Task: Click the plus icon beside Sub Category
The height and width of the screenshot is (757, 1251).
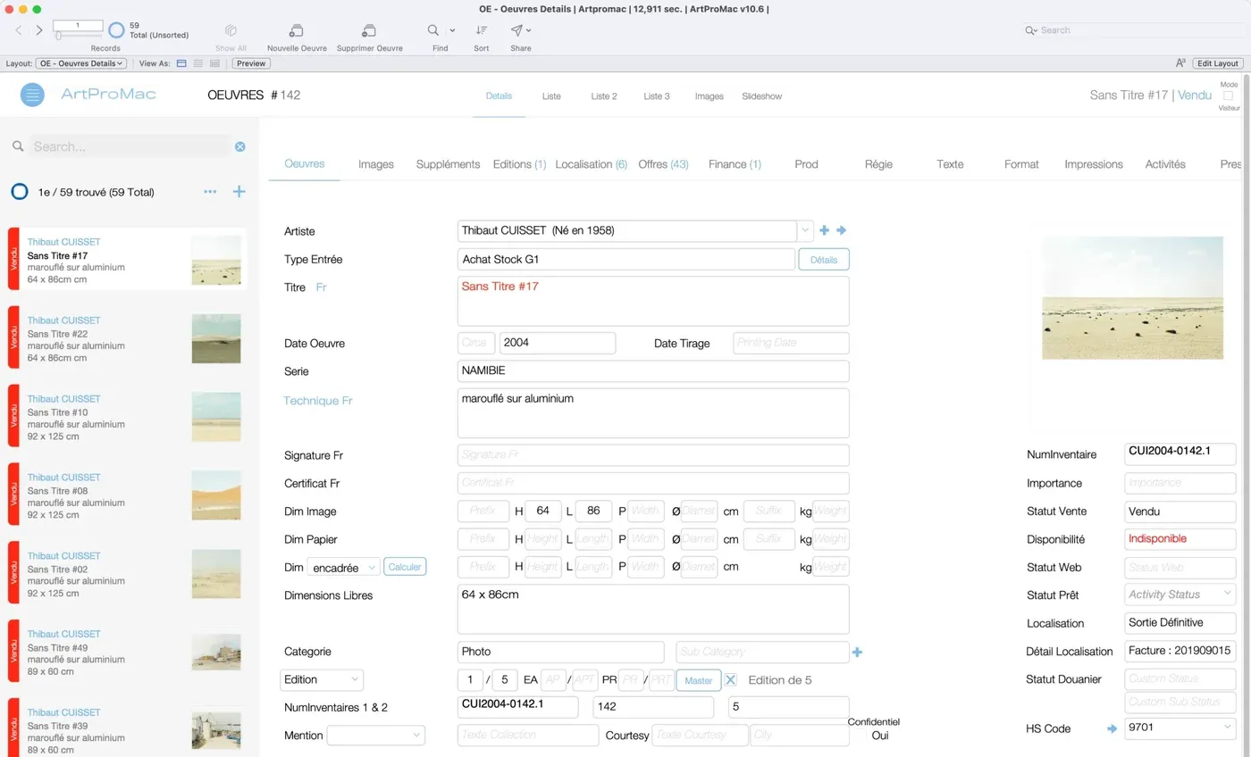Action: tap(857, 653)
